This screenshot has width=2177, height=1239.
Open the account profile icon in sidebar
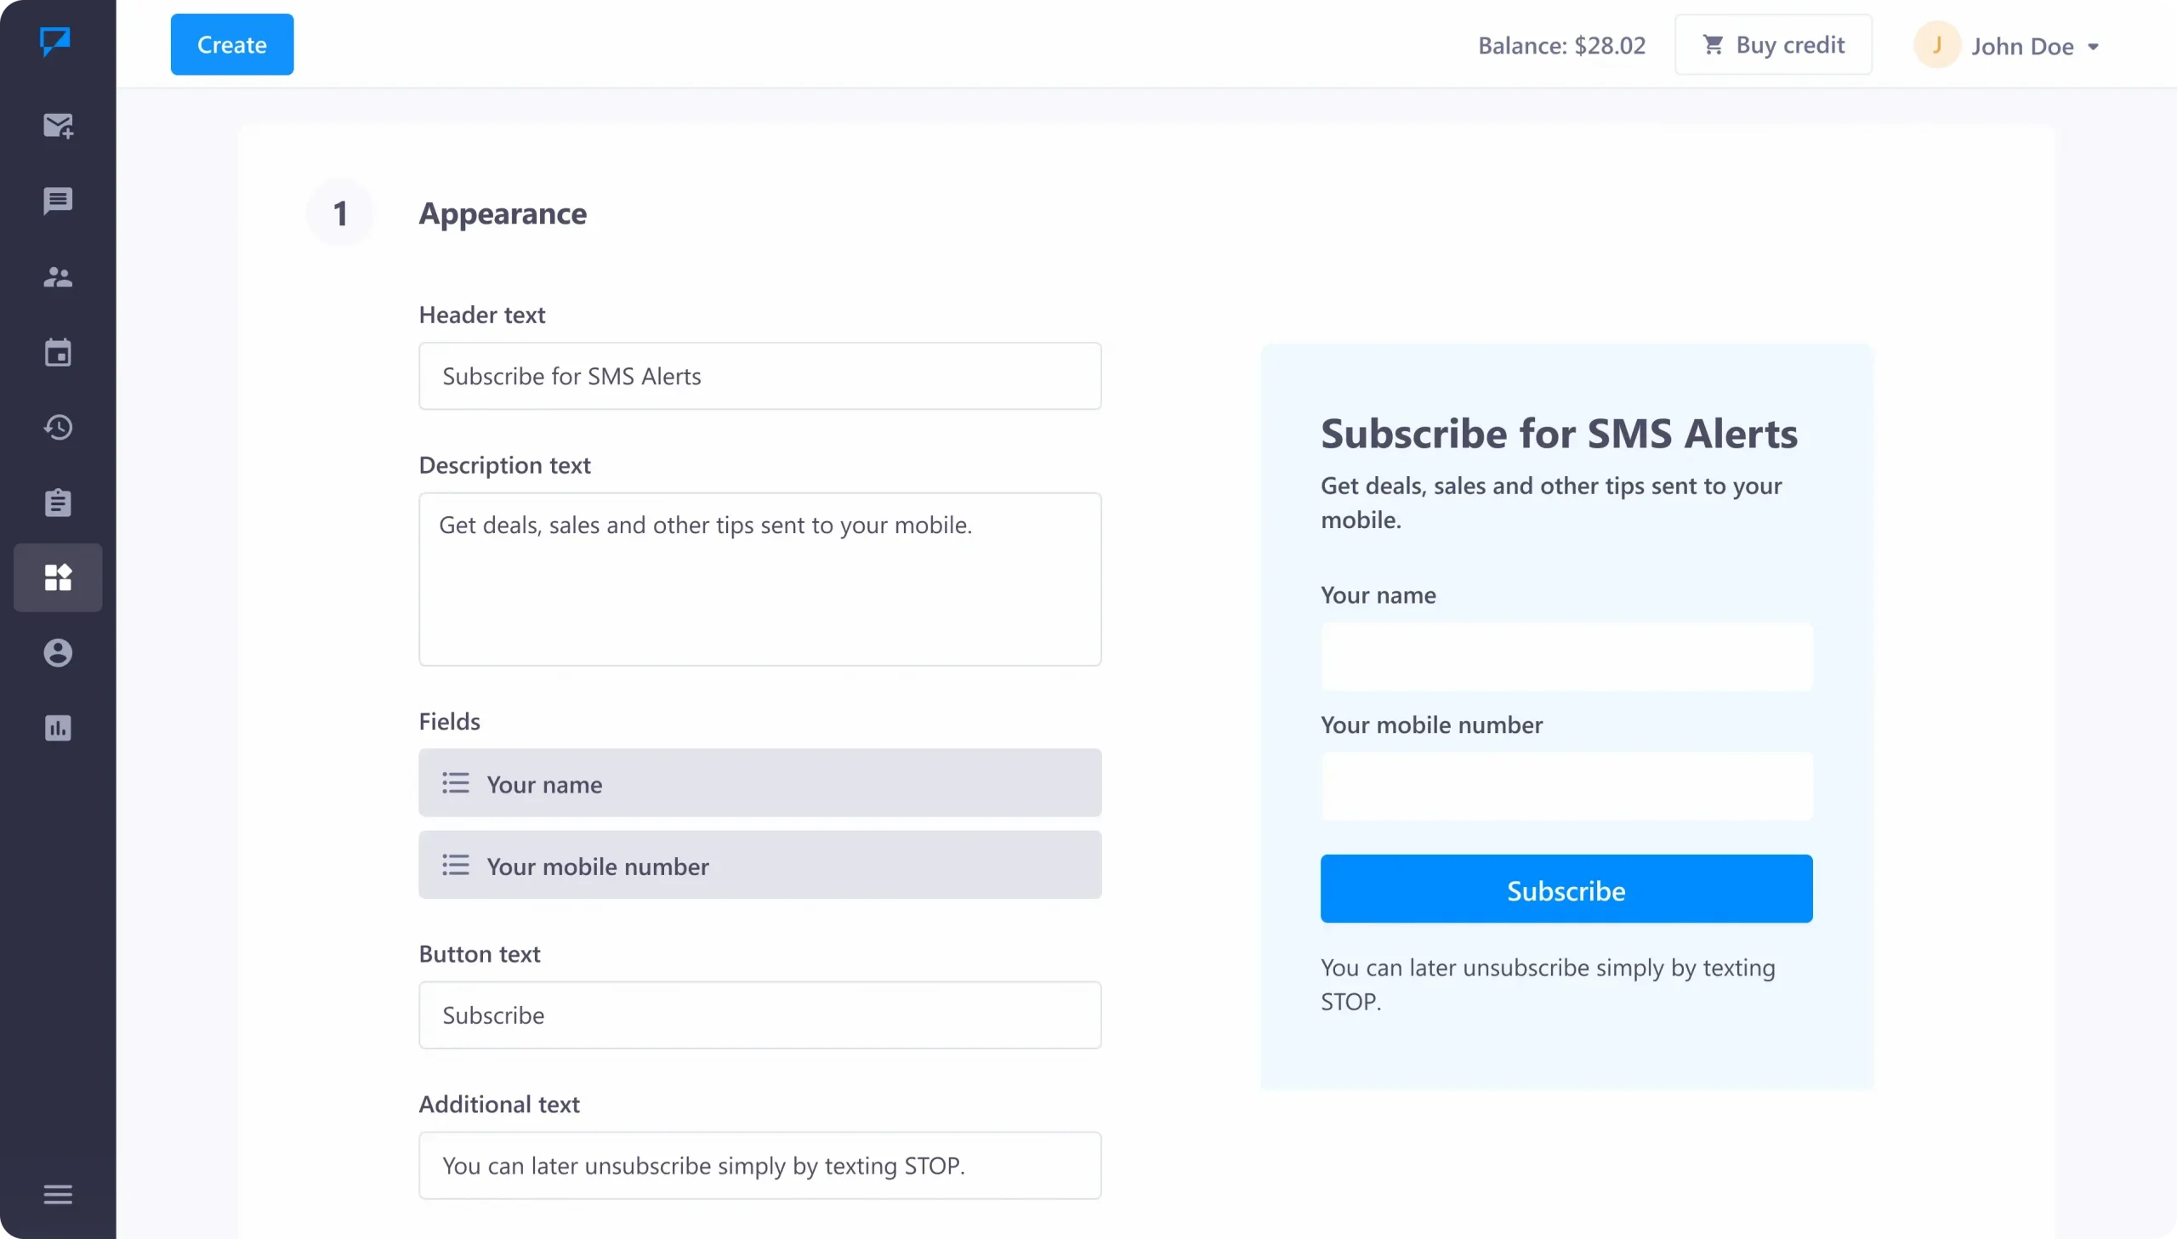[58, 653]
